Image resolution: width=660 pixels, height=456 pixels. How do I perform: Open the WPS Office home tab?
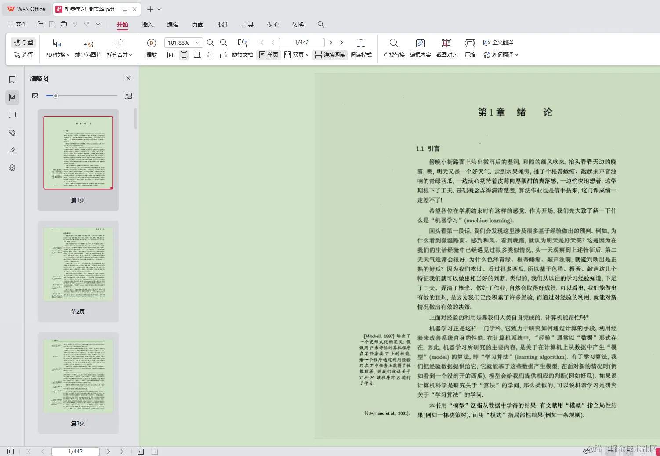click(x=26, y=9)
